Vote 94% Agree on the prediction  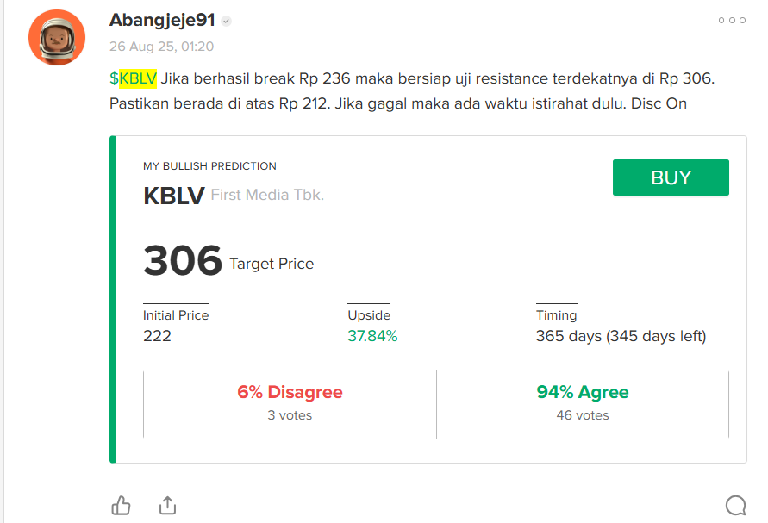pyautogui.click(x=583, y=404)
